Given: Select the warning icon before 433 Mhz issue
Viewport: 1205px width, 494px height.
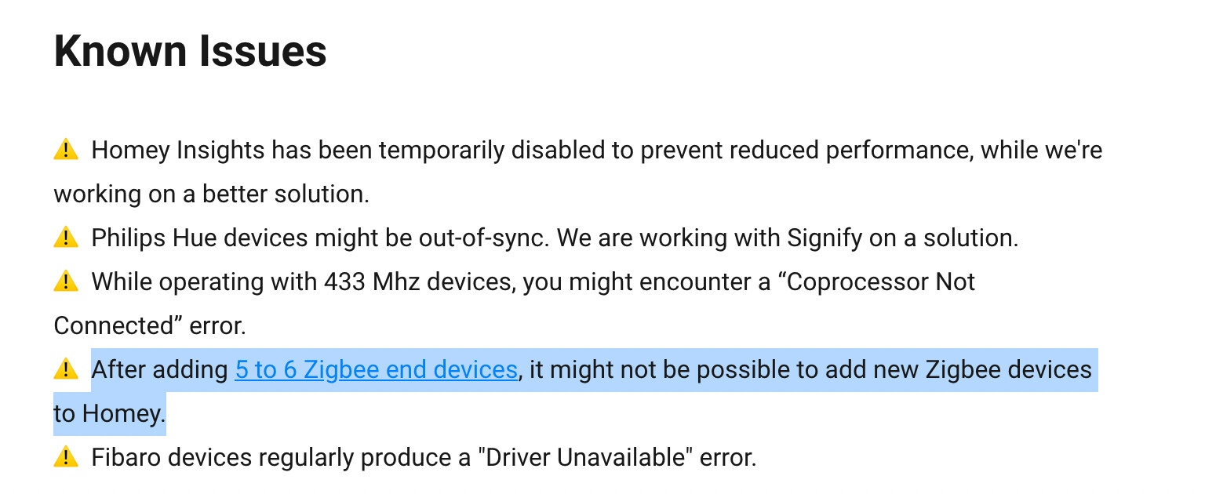Looking at the screenshot, I should pos(66,281).
